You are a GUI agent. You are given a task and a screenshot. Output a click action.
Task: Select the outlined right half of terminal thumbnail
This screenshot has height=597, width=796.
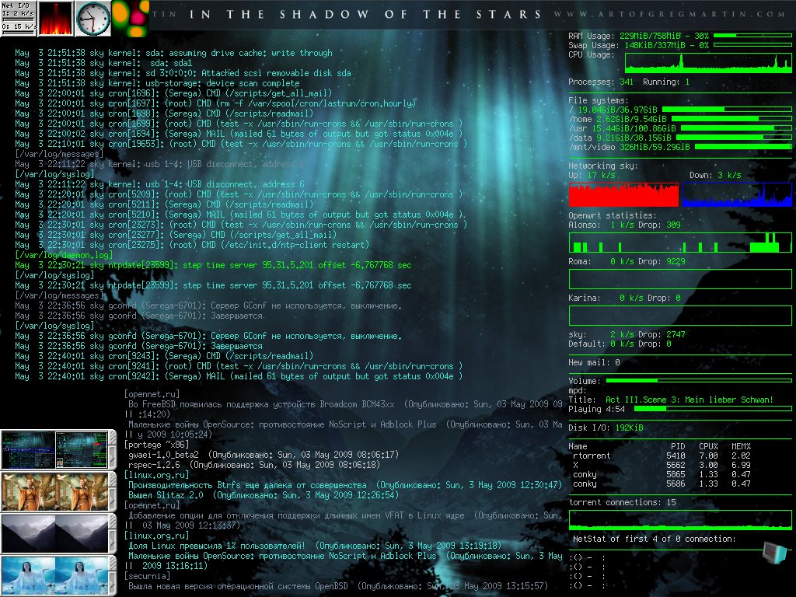(81, 450)
